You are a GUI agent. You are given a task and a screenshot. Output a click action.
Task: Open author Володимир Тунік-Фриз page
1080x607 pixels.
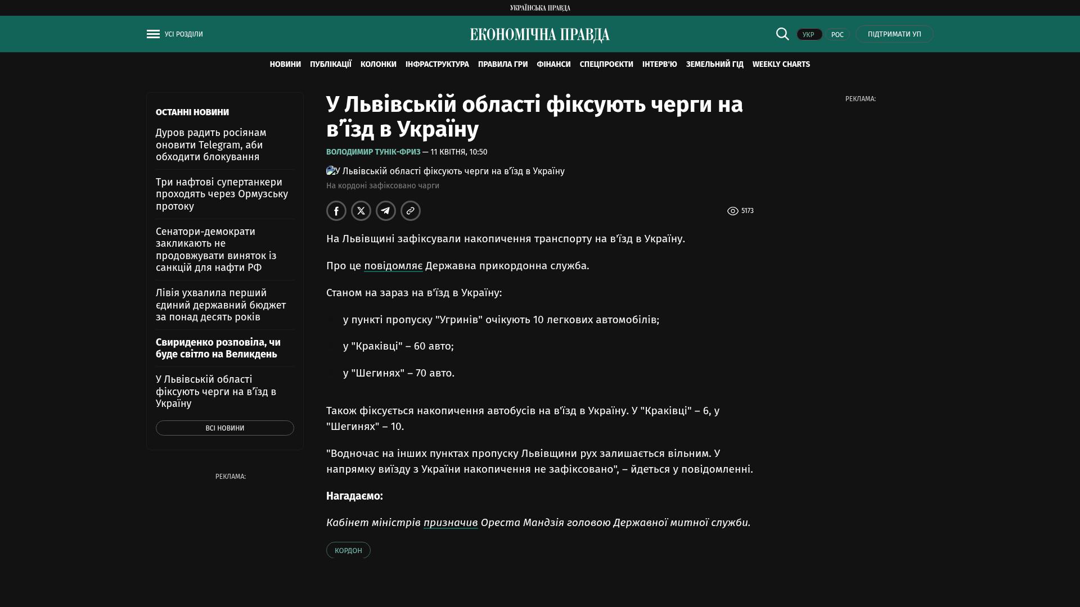click(x=373, y=152)
